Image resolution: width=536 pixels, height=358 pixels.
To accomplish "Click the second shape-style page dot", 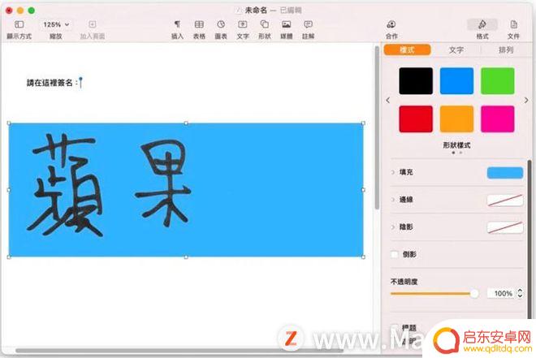I will point(460,153).
